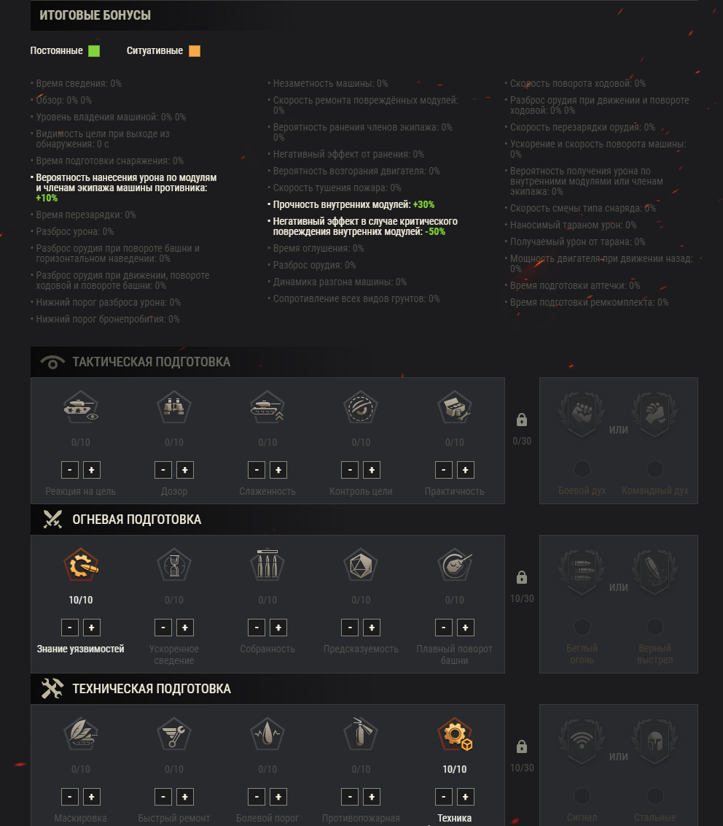Click the Ускоренное сведение hourglass icon
The image size is (723, 826).
click(x=174, y=565)
